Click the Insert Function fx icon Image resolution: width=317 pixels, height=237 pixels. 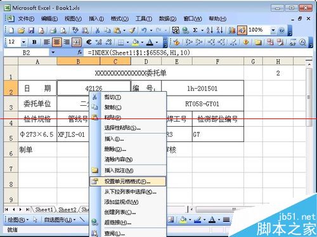(x=80, y=52)
